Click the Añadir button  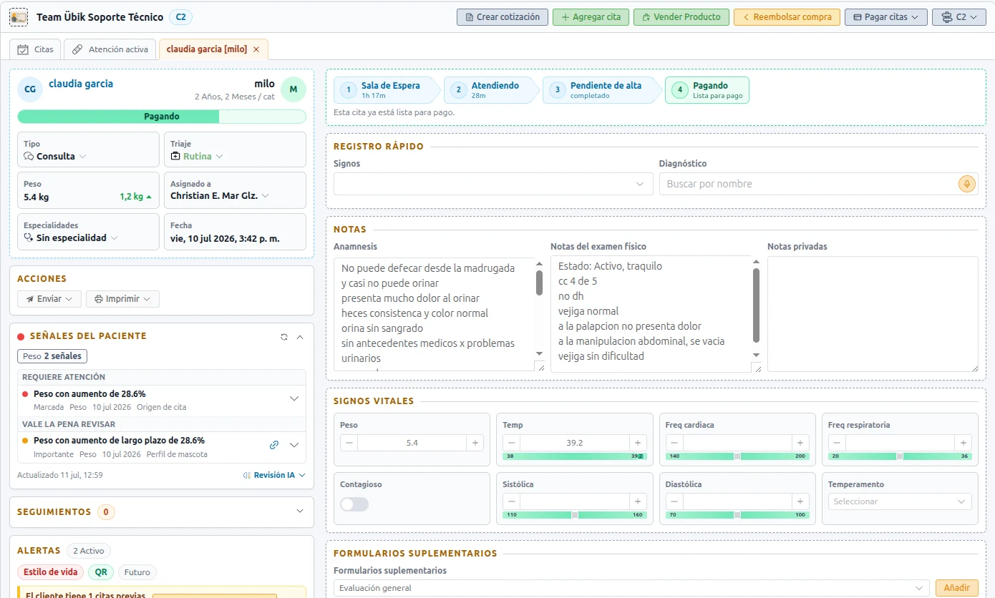(x=956, y=588)
